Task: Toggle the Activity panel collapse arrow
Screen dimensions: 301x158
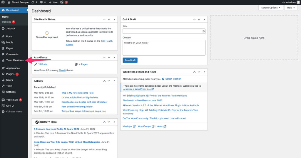Action: point(114,81)
